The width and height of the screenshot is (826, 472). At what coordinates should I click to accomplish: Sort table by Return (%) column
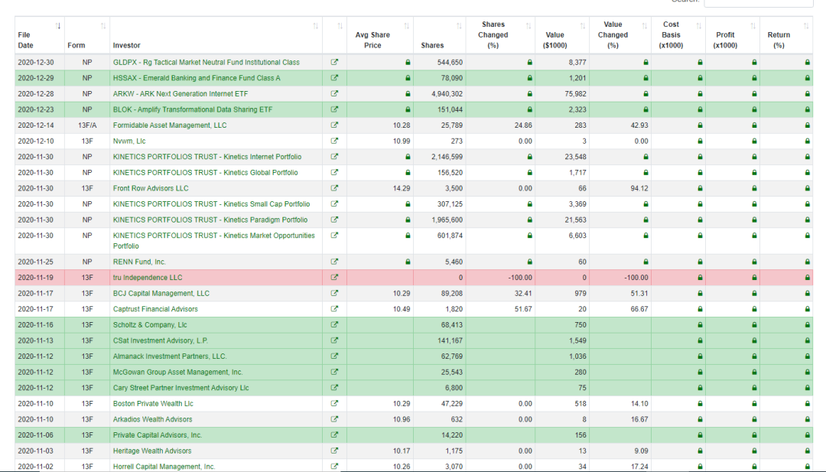(x=786, y=35)
